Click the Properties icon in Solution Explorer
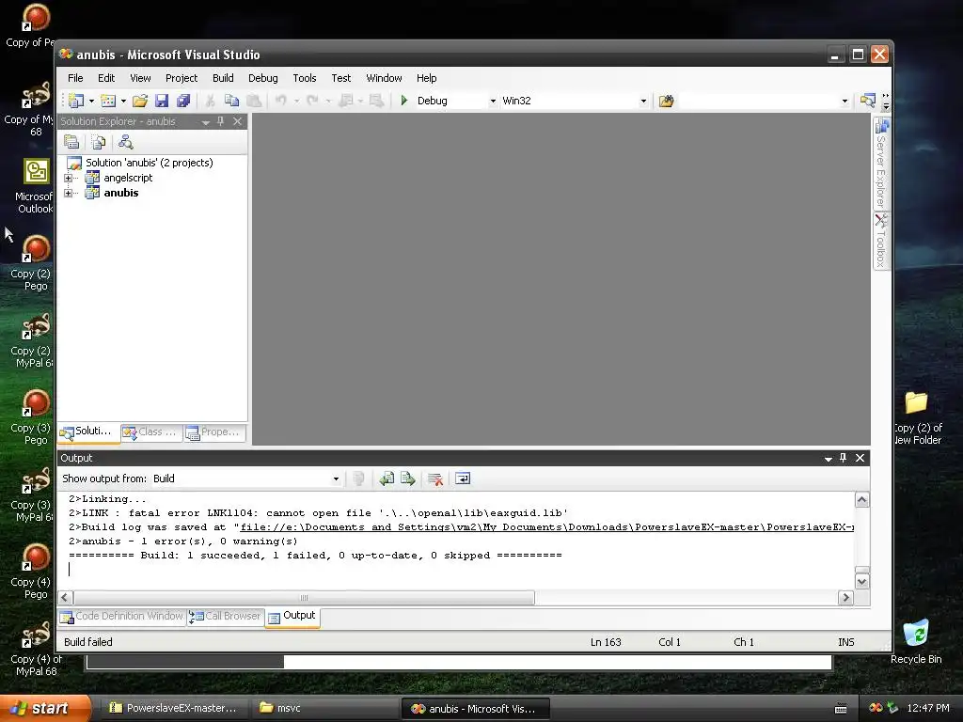Viewport: 963px width, 722px height. [71, 143]
